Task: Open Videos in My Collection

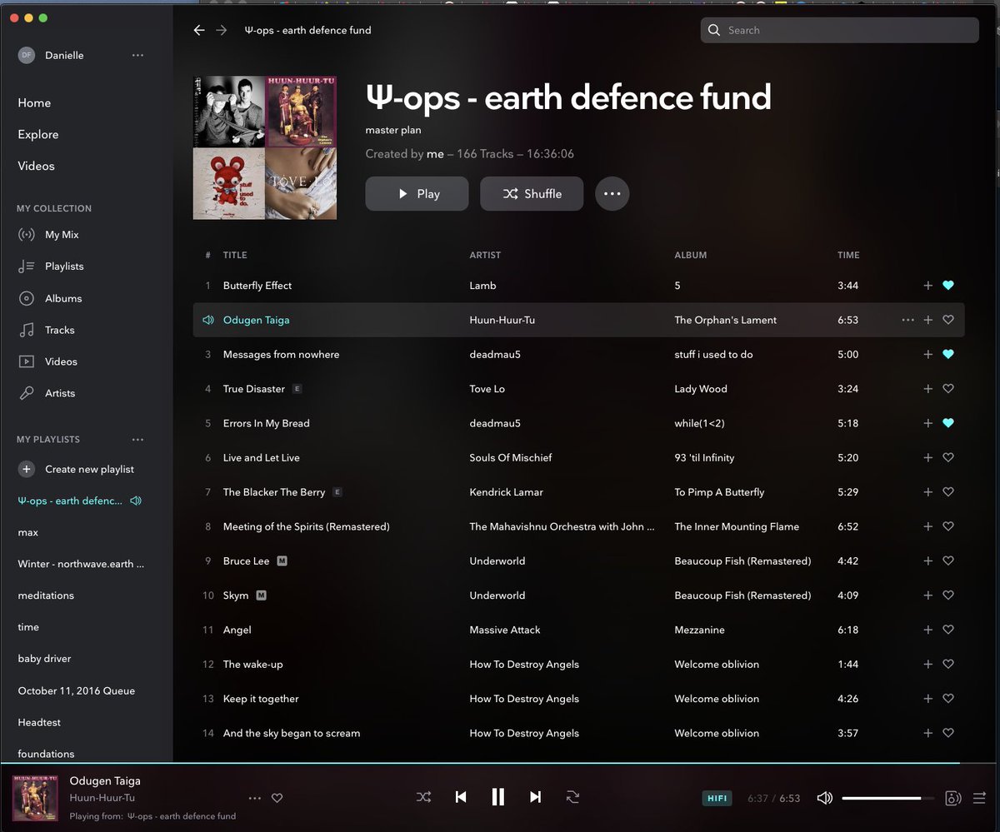Action: [x=61, y=361]
